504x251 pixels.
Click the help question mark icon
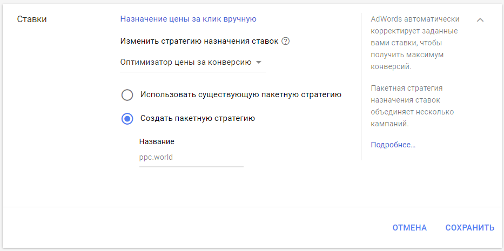[286, 41]
